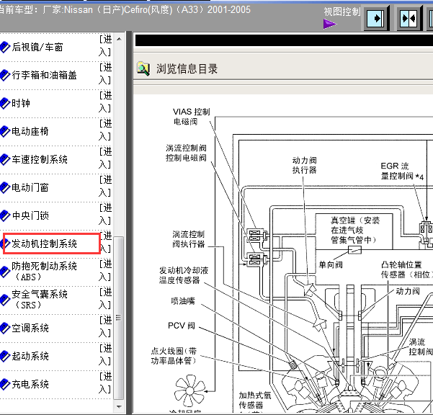Click the 点火线圈 diagram label
Screen dimensions: 433x415
[174, 356]
